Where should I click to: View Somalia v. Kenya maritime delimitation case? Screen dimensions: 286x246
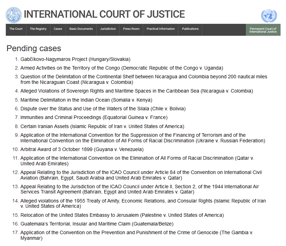pos(86,100)
